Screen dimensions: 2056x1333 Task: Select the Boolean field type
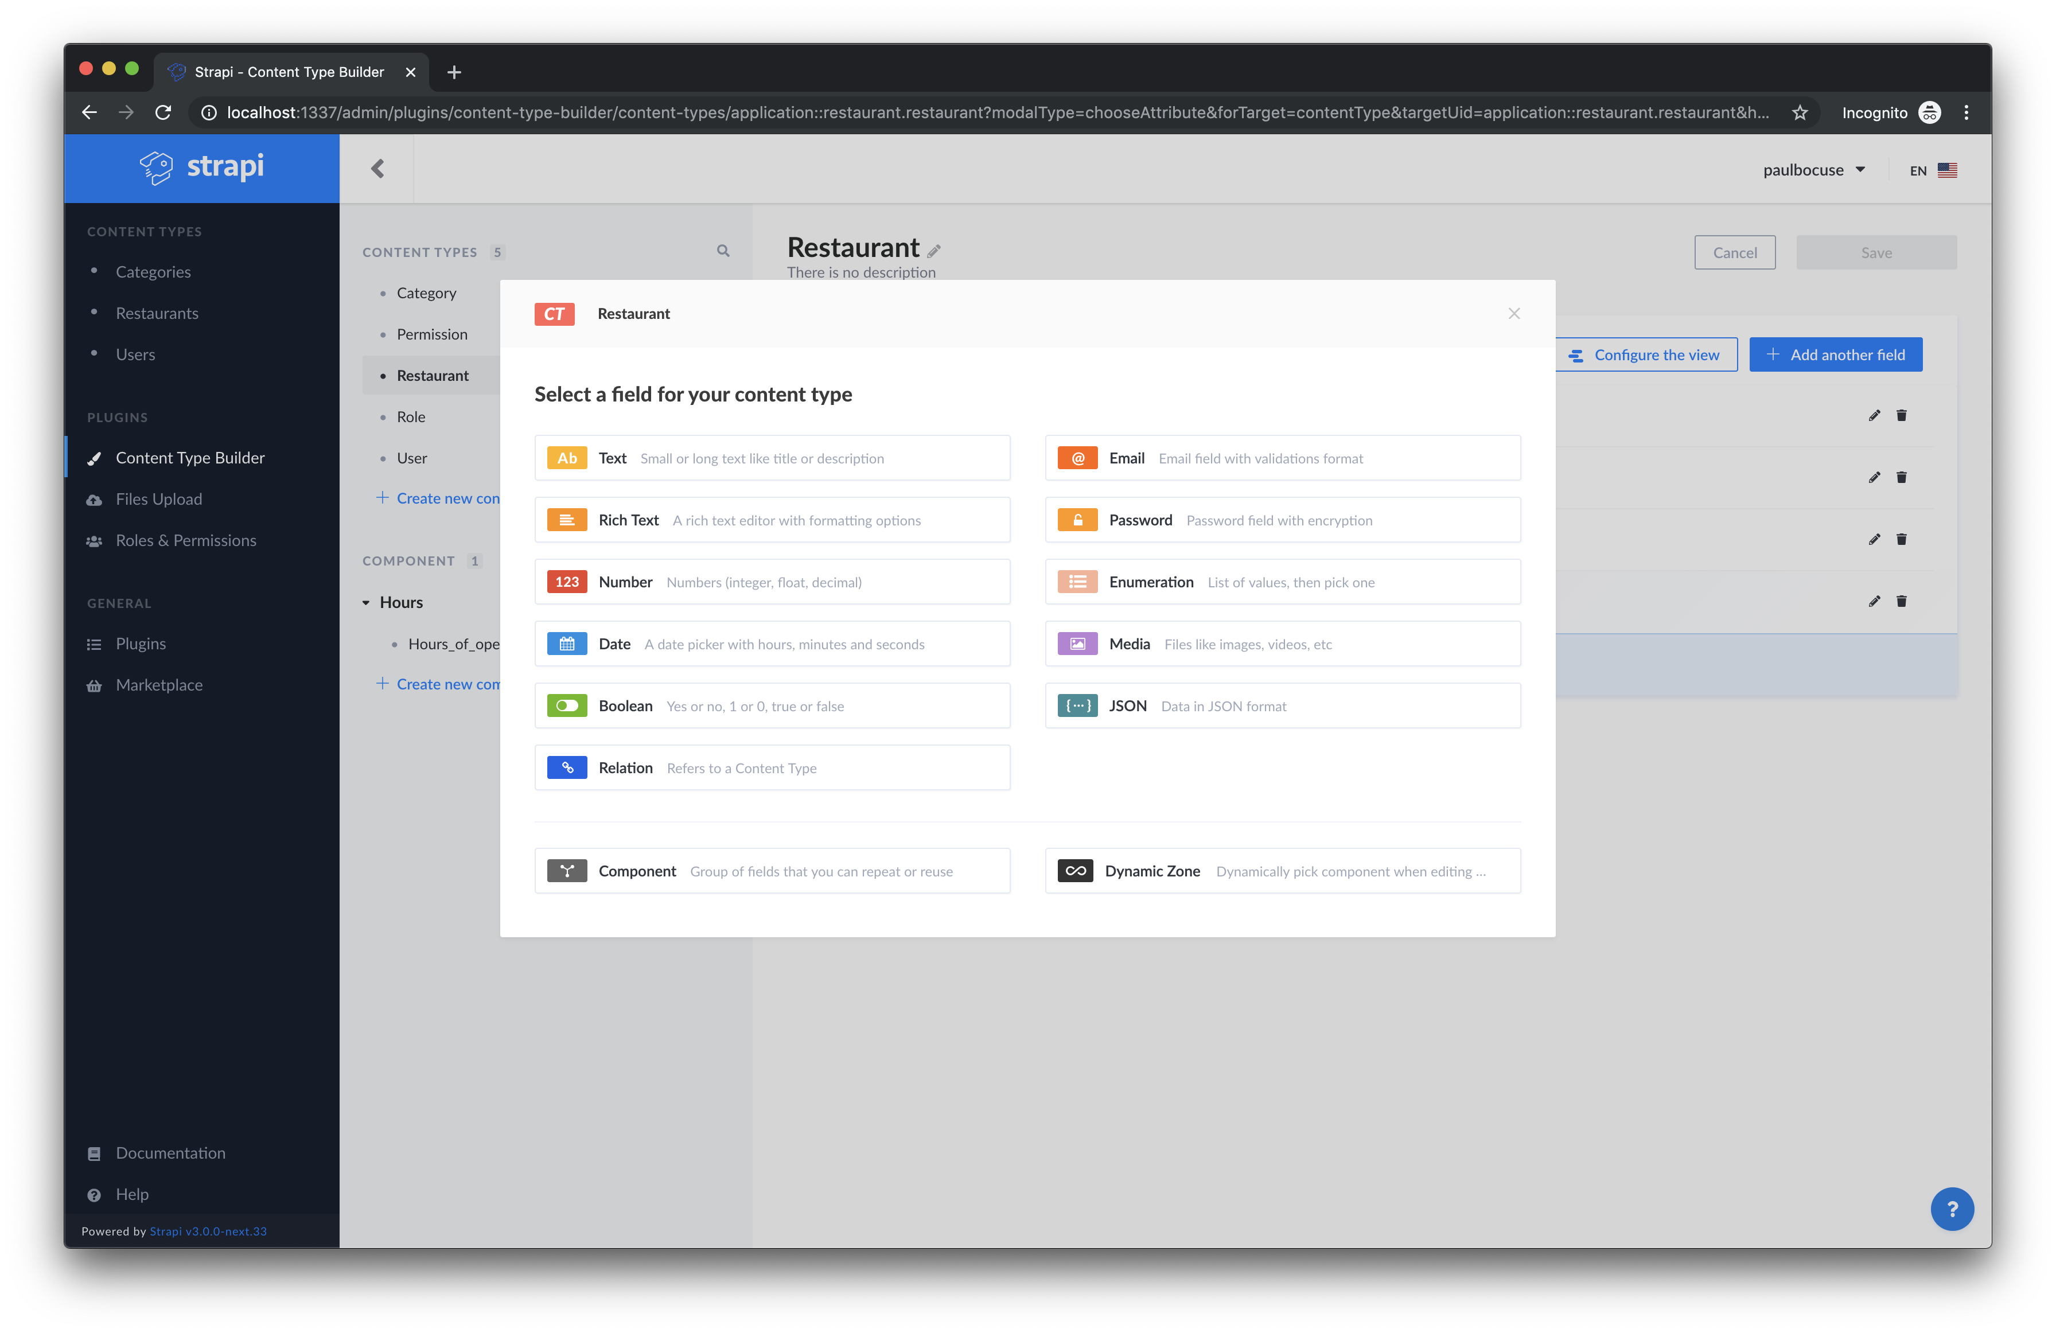click(x=772, y=705)
